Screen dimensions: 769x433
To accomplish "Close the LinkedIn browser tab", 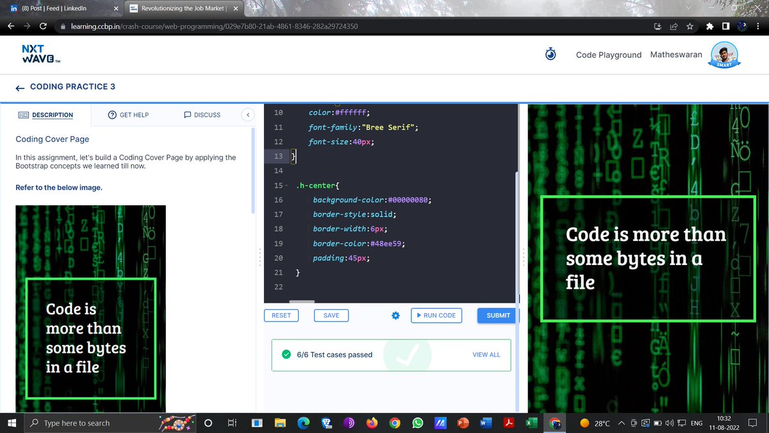I will 115,8.
